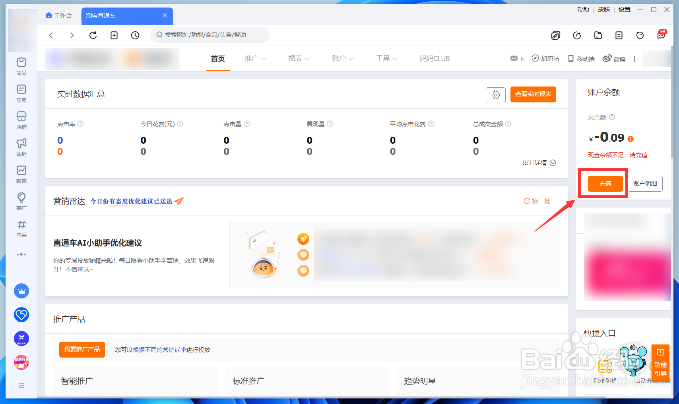This screenshot has height=404, width=679.
Task: Expand the 推广 dropdown menu
Action: (255, 58)
